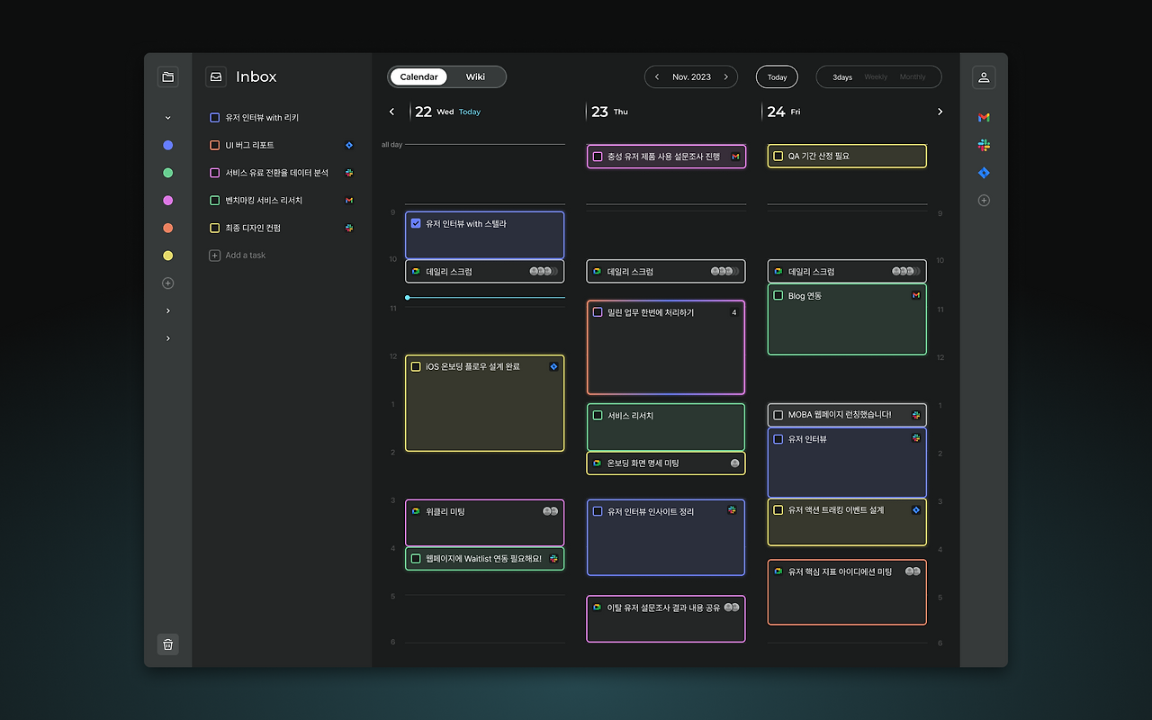The image size is (1152, 720).
Task: Uncheck the 유저 인터뷰 with 스텔라 event
Action: (416, 223)
